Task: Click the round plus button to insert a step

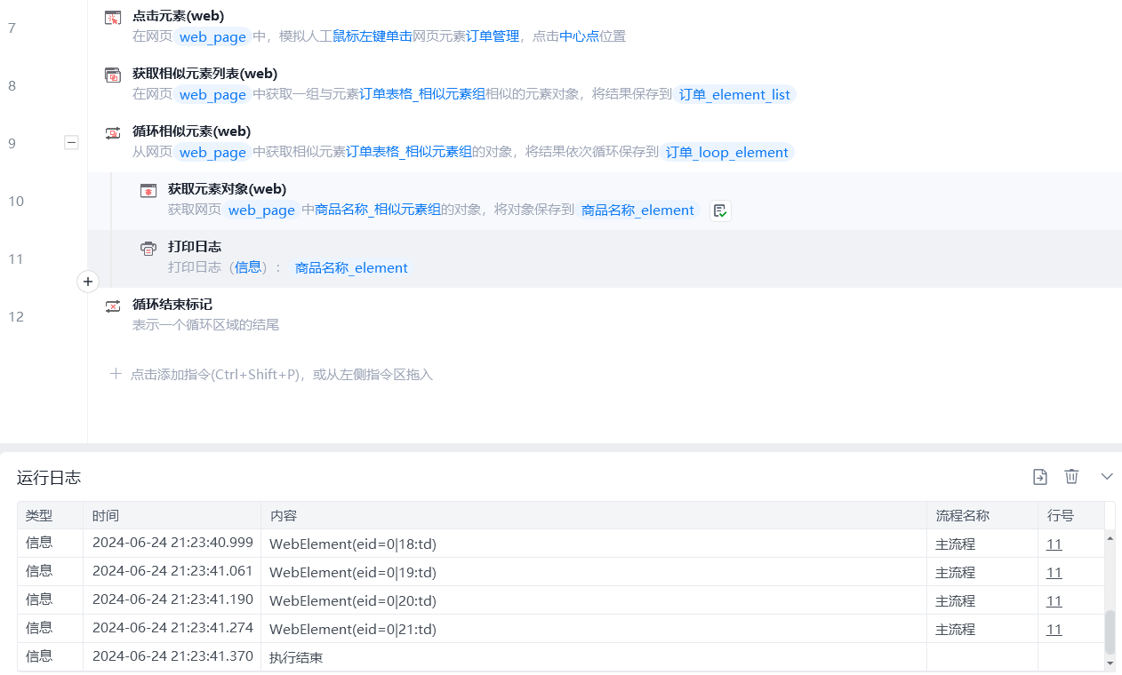Action: point(87,282)
